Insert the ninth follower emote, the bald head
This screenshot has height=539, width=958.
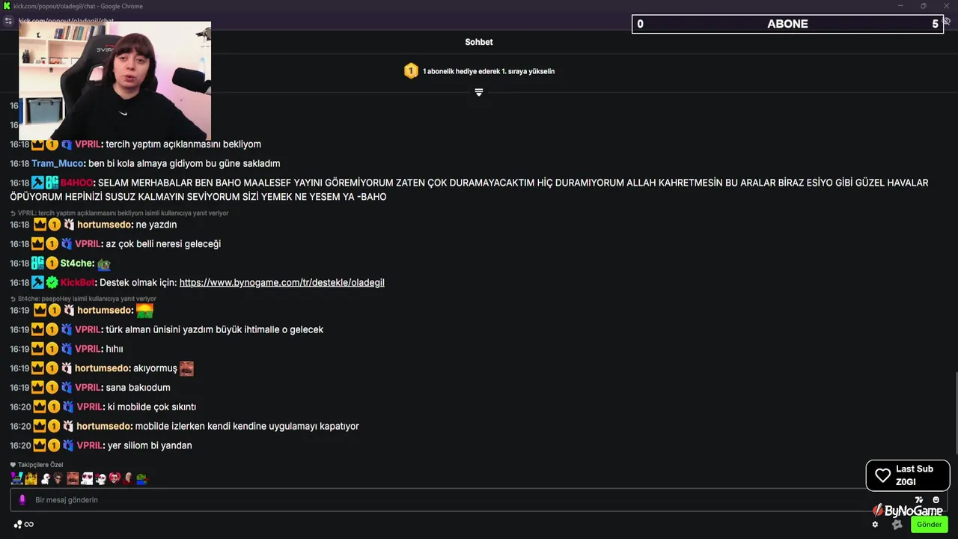(128, 478)
